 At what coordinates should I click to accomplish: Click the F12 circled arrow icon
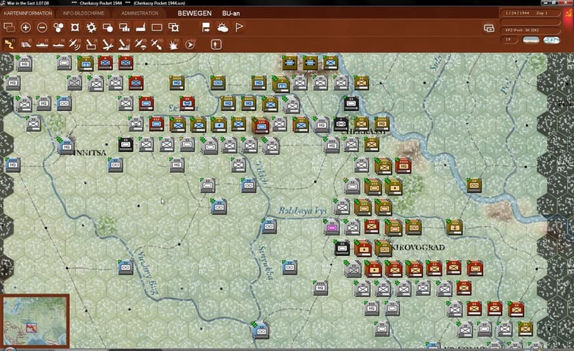[x=190, y=44]
